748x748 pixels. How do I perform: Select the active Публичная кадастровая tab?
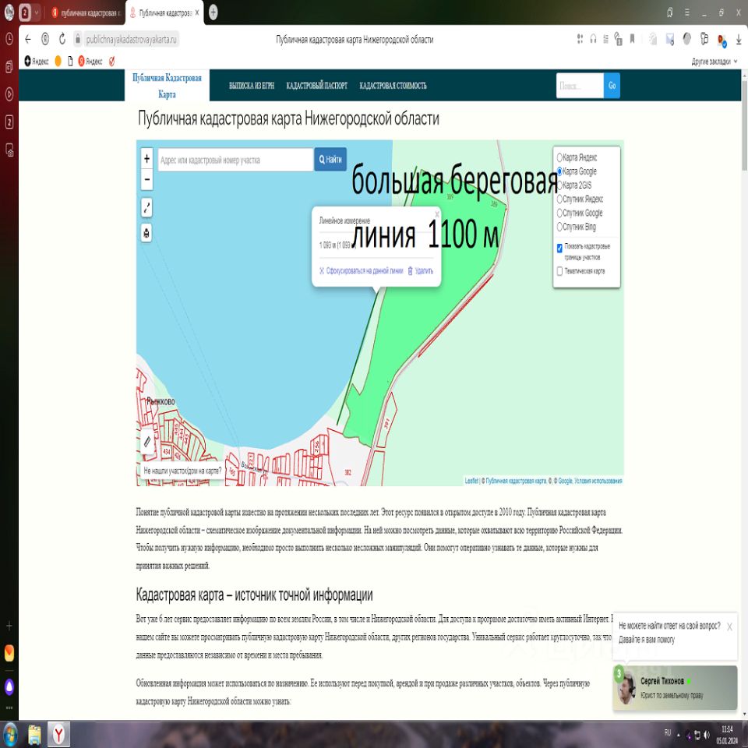click(x=162, y=13)
